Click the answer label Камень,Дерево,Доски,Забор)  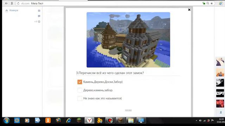[x=103, y=82]
